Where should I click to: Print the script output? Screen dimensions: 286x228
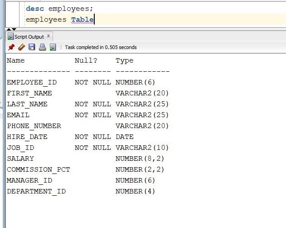click(x=42, y=47)
